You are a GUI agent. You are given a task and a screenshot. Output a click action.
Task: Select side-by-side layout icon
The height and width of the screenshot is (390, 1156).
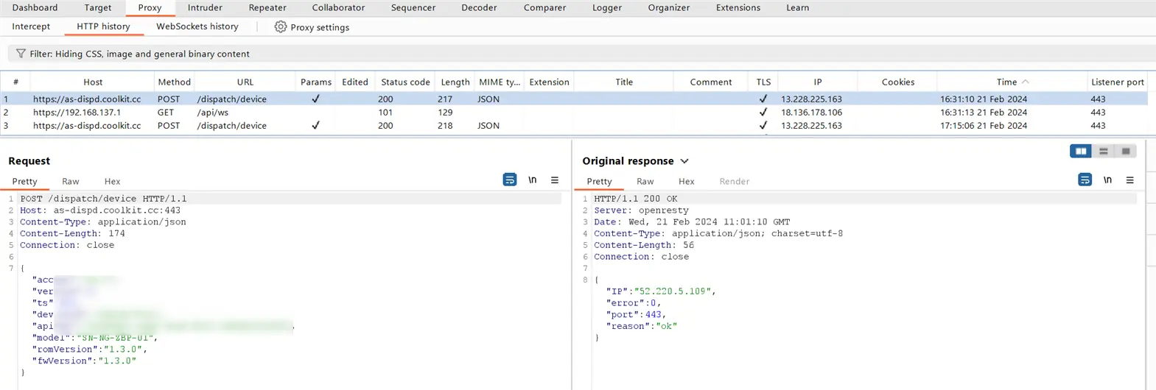(1081, 151)
